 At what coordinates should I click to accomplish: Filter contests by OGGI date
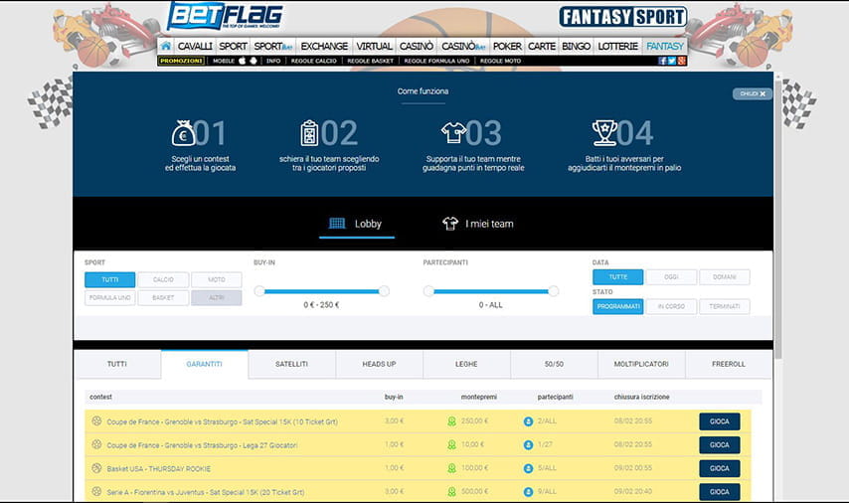coord(671,276)
